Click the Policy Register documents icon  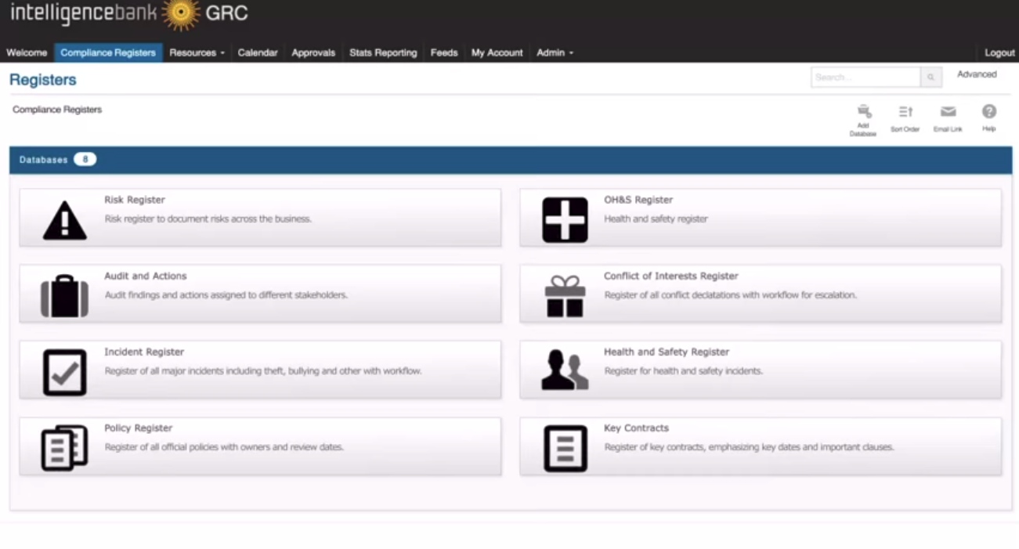(64, 448)
